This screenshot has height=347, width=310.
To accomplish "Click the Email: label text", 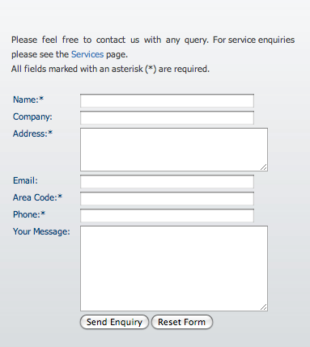I will click(25, 180).
